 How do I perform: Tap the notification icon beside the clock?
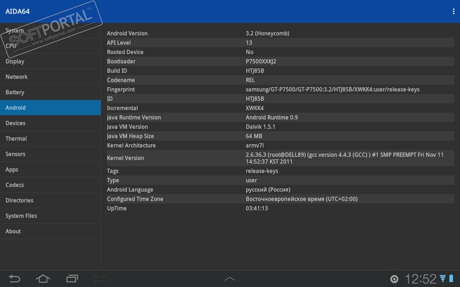(394, 279)
